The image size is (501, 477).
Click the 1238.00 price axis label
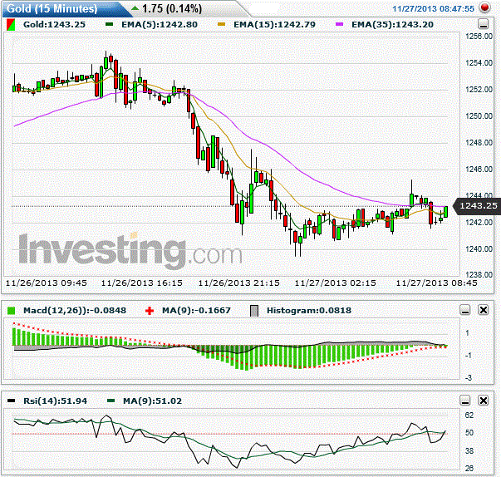click(479, 275)
